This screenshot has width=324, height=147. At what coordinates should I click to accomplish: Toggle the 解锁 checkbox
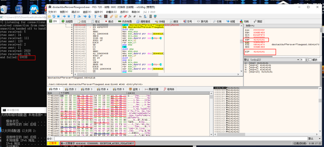coord(310,60)
